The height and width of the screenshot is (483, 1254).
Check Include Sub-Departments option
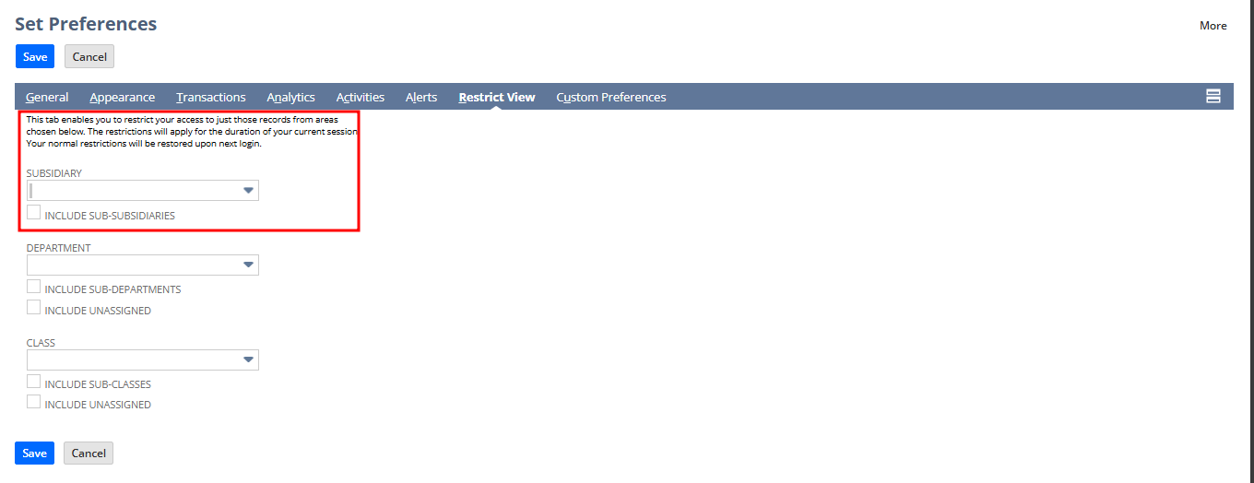pyautogui.click(x=34, y=287)
